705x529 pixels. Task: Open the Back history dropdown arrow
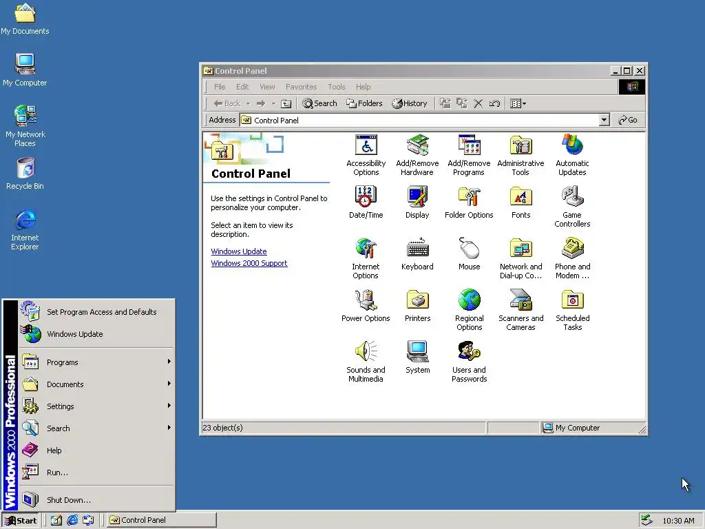[x=248, y=103]
